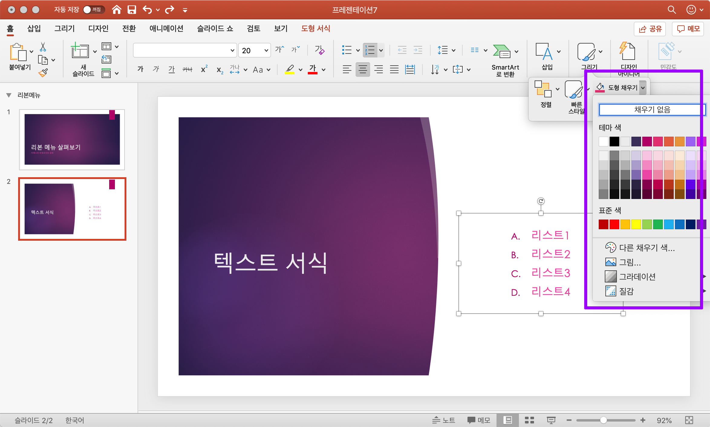Click the 메모 comments button at top

(x=688, y=29)
